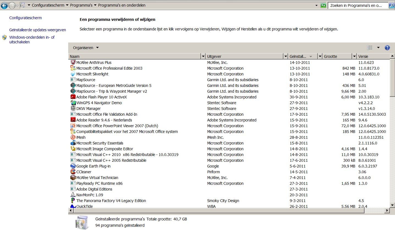Open the help question mark icon
This screenshot has width=395, height=230.
(387, 48)
